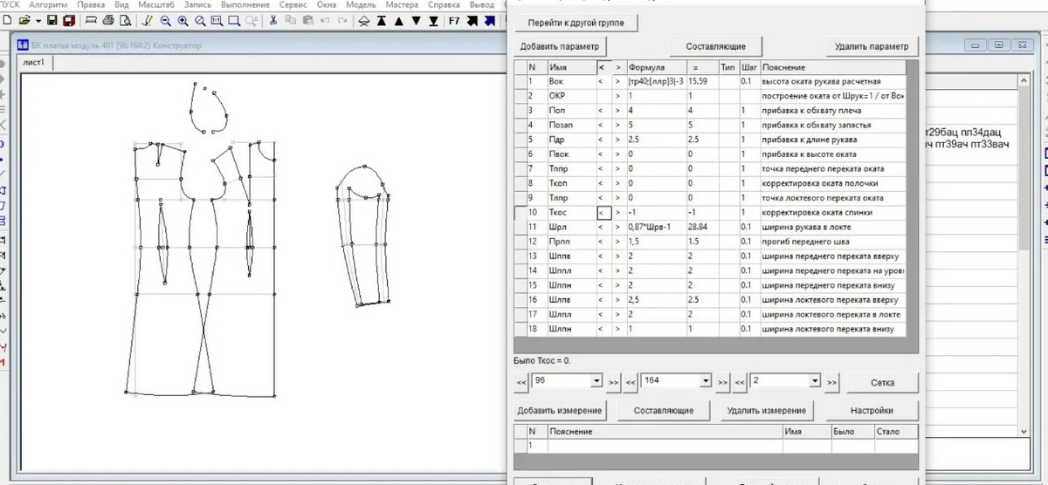Viewport: 1048px width, 485px height.
Task: Select the pencil tool icon
Action: (x=147, y=19)
